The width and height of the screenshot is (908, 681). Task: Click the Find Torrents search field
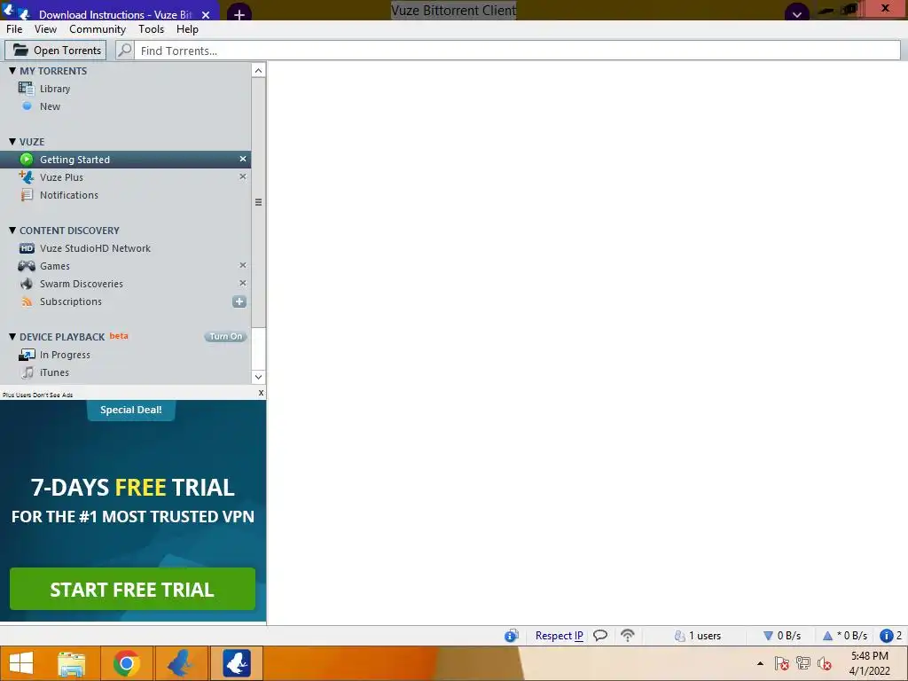[x=517, y=51]
